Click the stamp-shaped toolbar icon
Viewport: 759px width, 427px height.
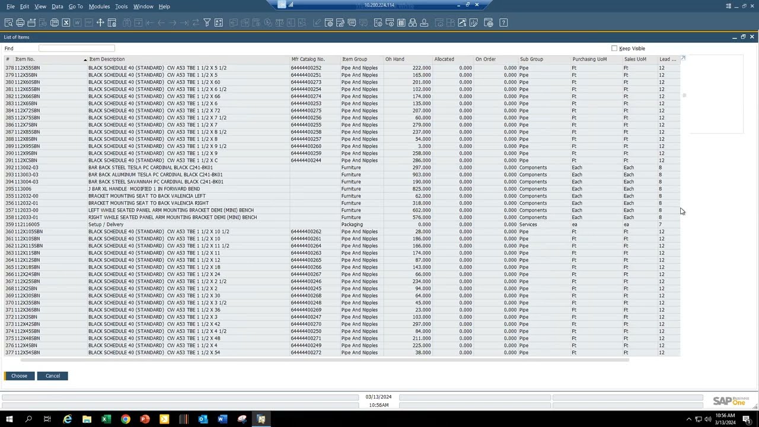pyautogui.click(x=424, y=23)
